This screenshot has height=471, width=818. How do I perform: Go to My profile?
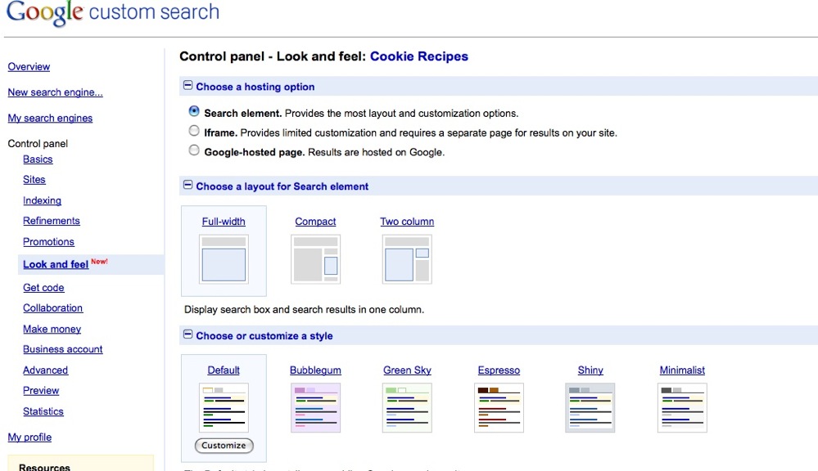click(29, 437)
